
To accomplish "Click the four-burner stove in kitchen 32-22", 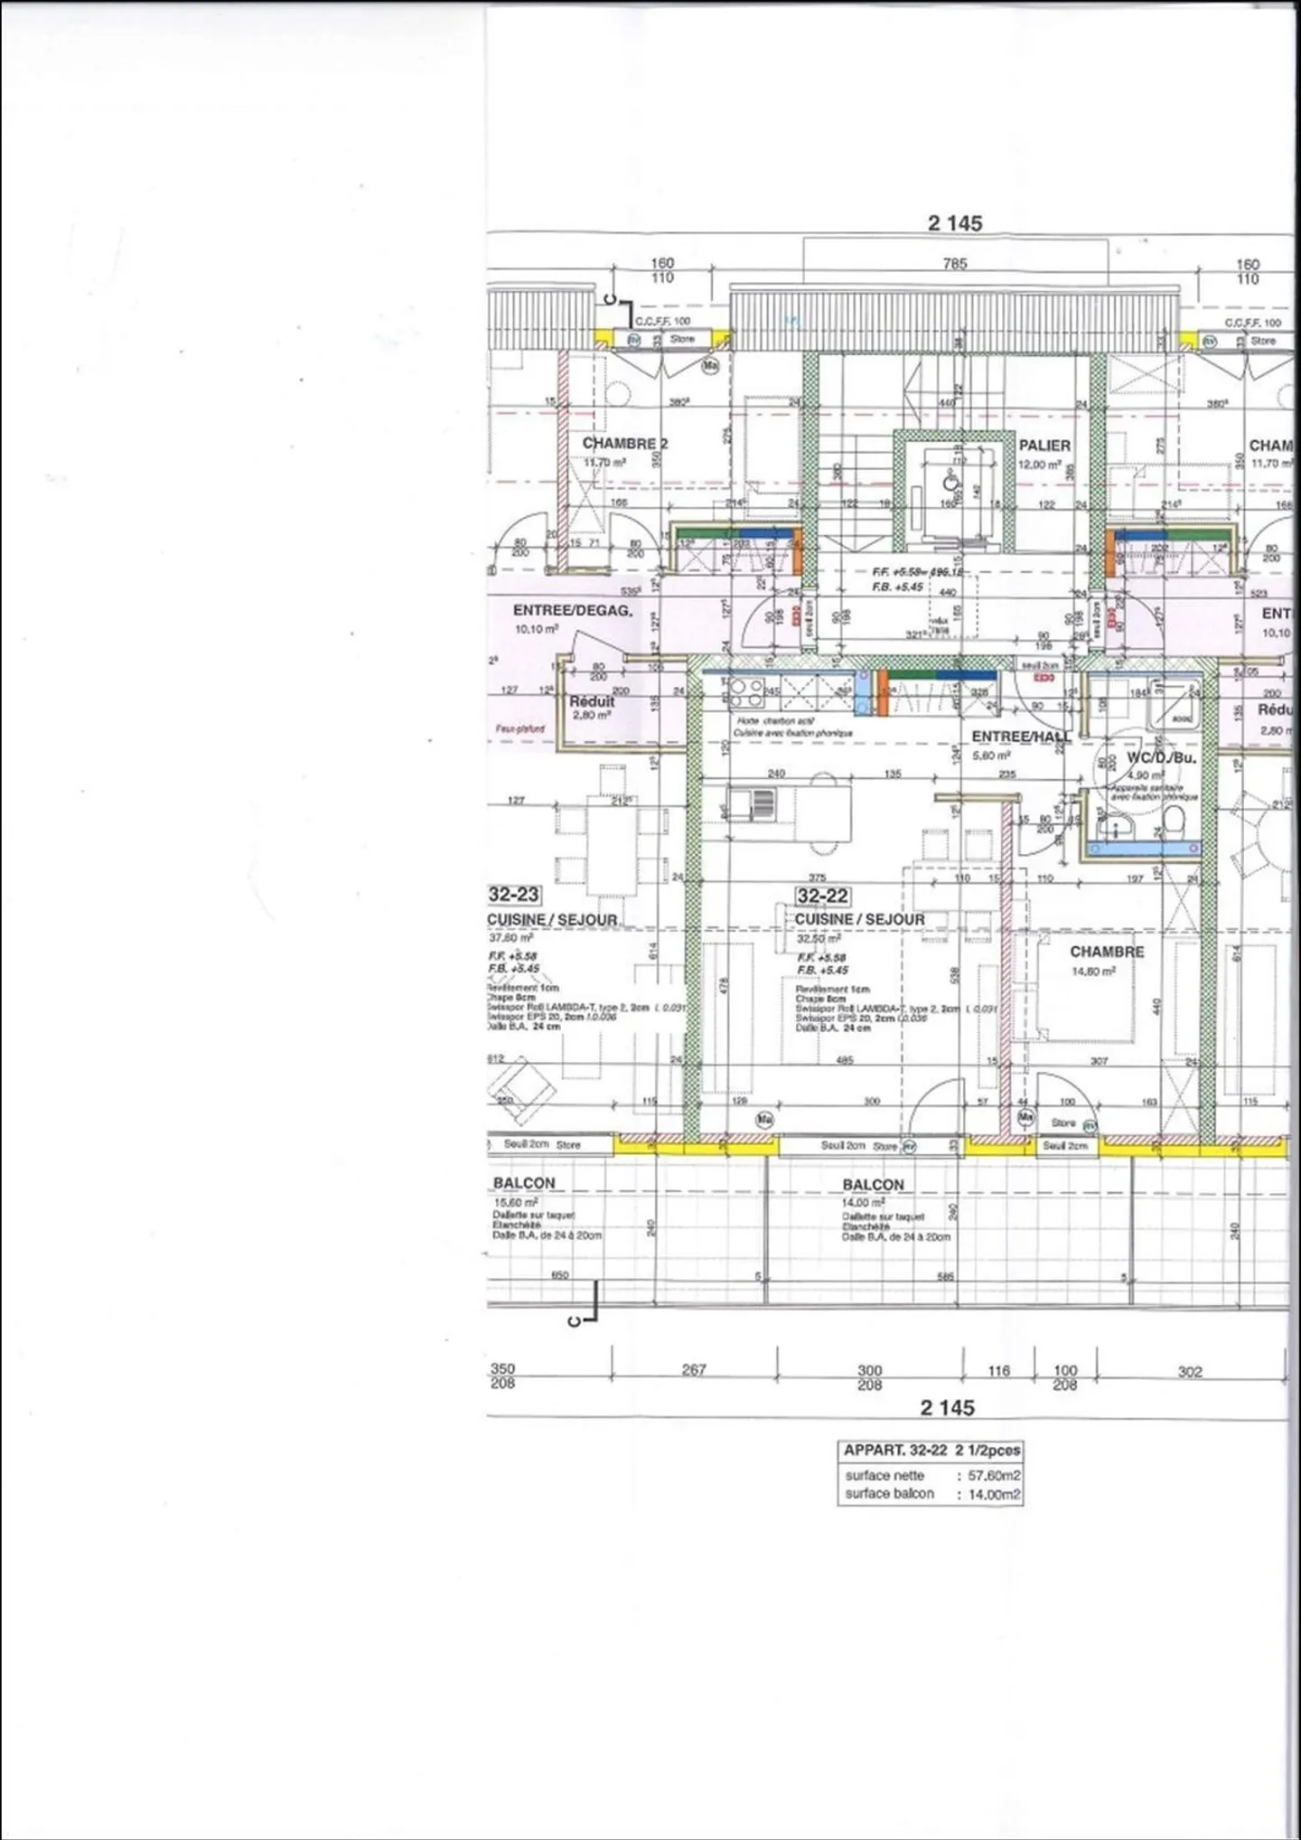I will tap(746, 694).
